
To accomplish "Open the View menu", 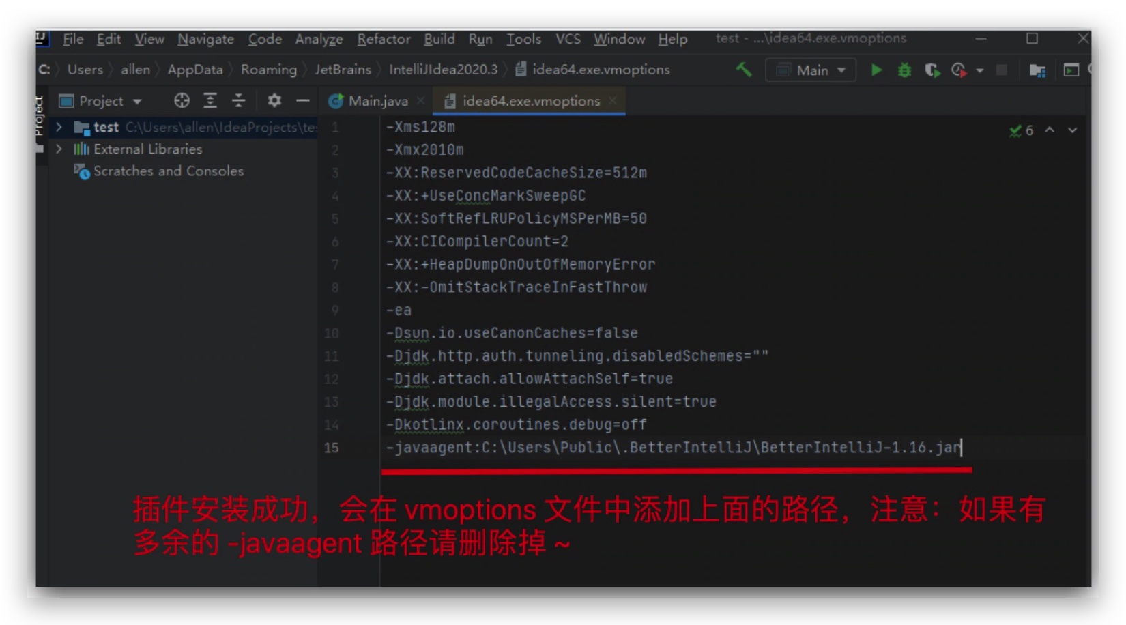I will click(149, 39).
